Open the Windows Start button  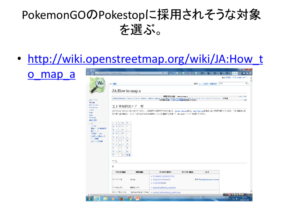[x=89, y=199]
